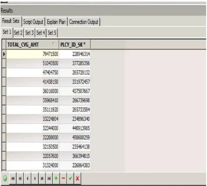This screenshot has height=186, width=207.
Task: Sort by TOTAL_CVG_AMT column header
Action: pos(32,45)
